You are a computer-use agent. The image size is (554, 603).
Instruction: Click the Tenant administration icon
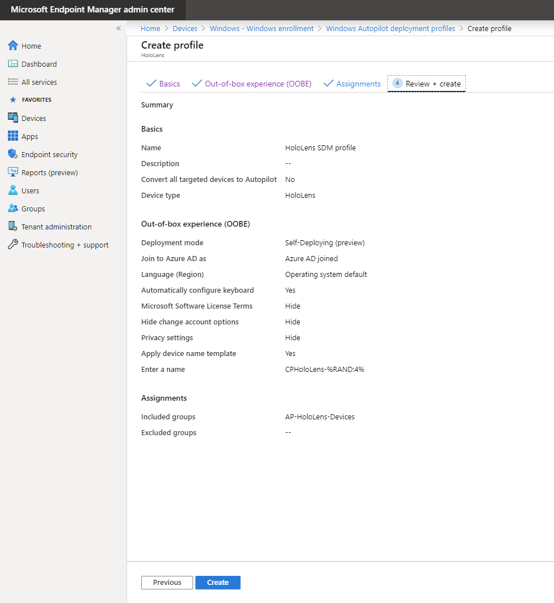[13, 227]
